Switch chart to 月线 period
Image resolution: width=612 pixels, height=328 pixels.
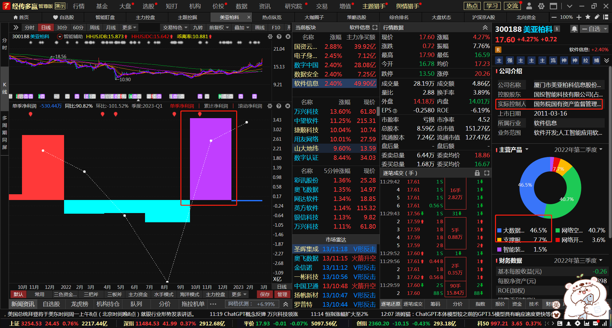point(111,28)
